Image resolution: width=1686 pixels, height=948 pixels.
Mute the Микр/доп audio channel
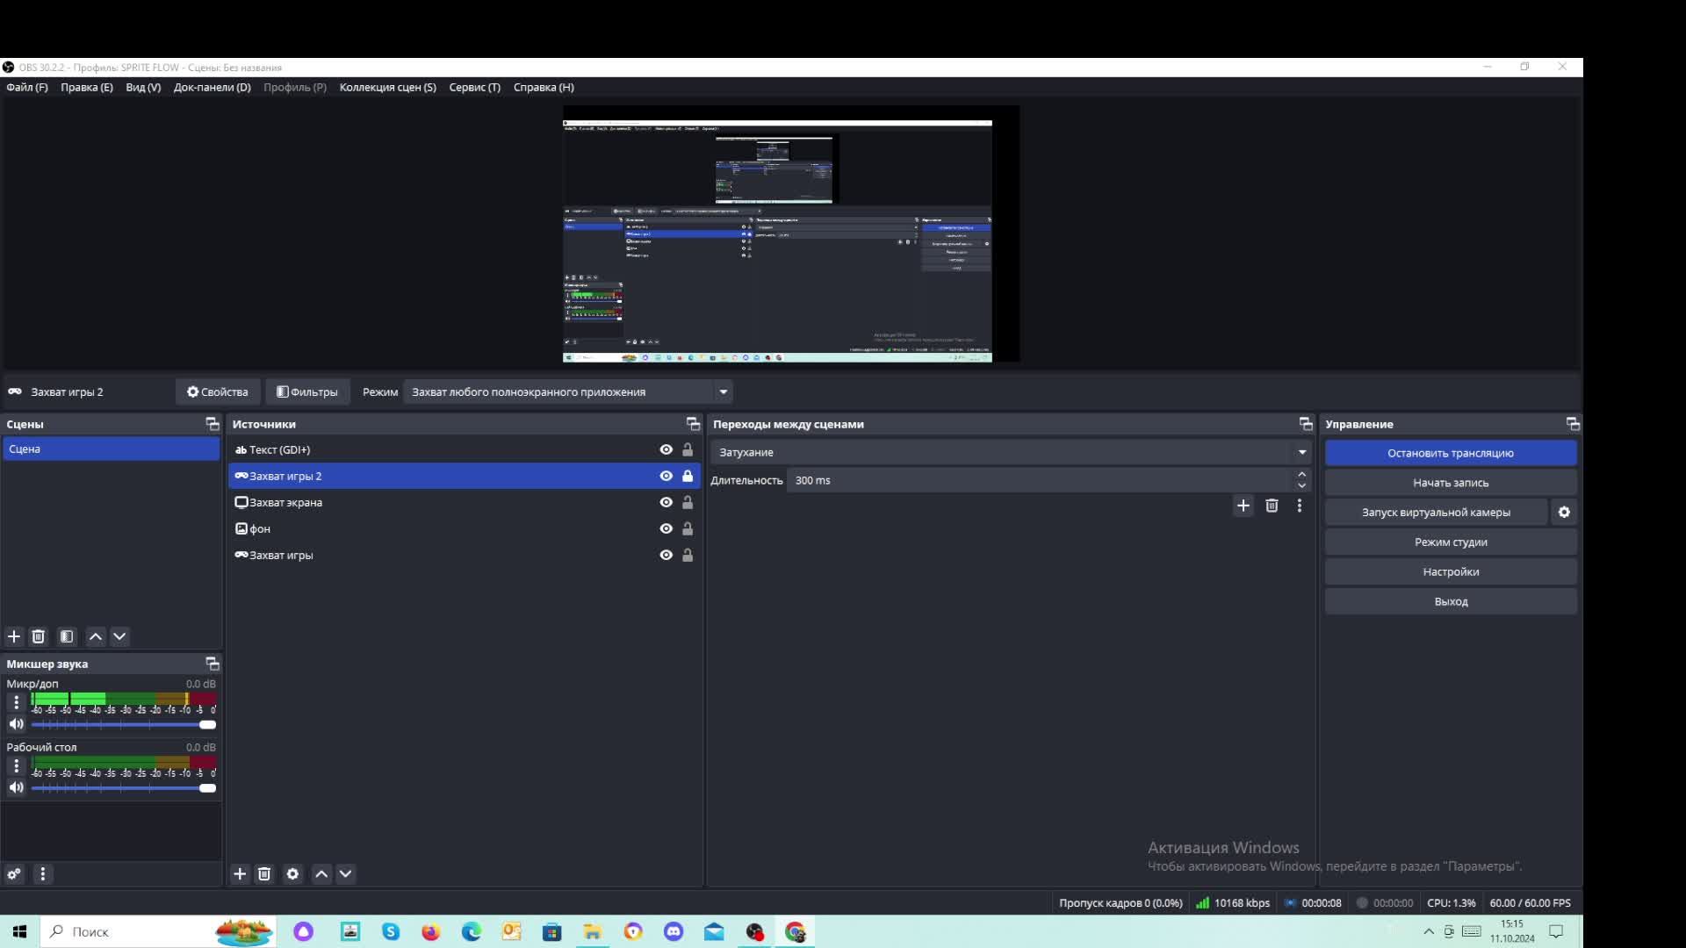(16, 724)
